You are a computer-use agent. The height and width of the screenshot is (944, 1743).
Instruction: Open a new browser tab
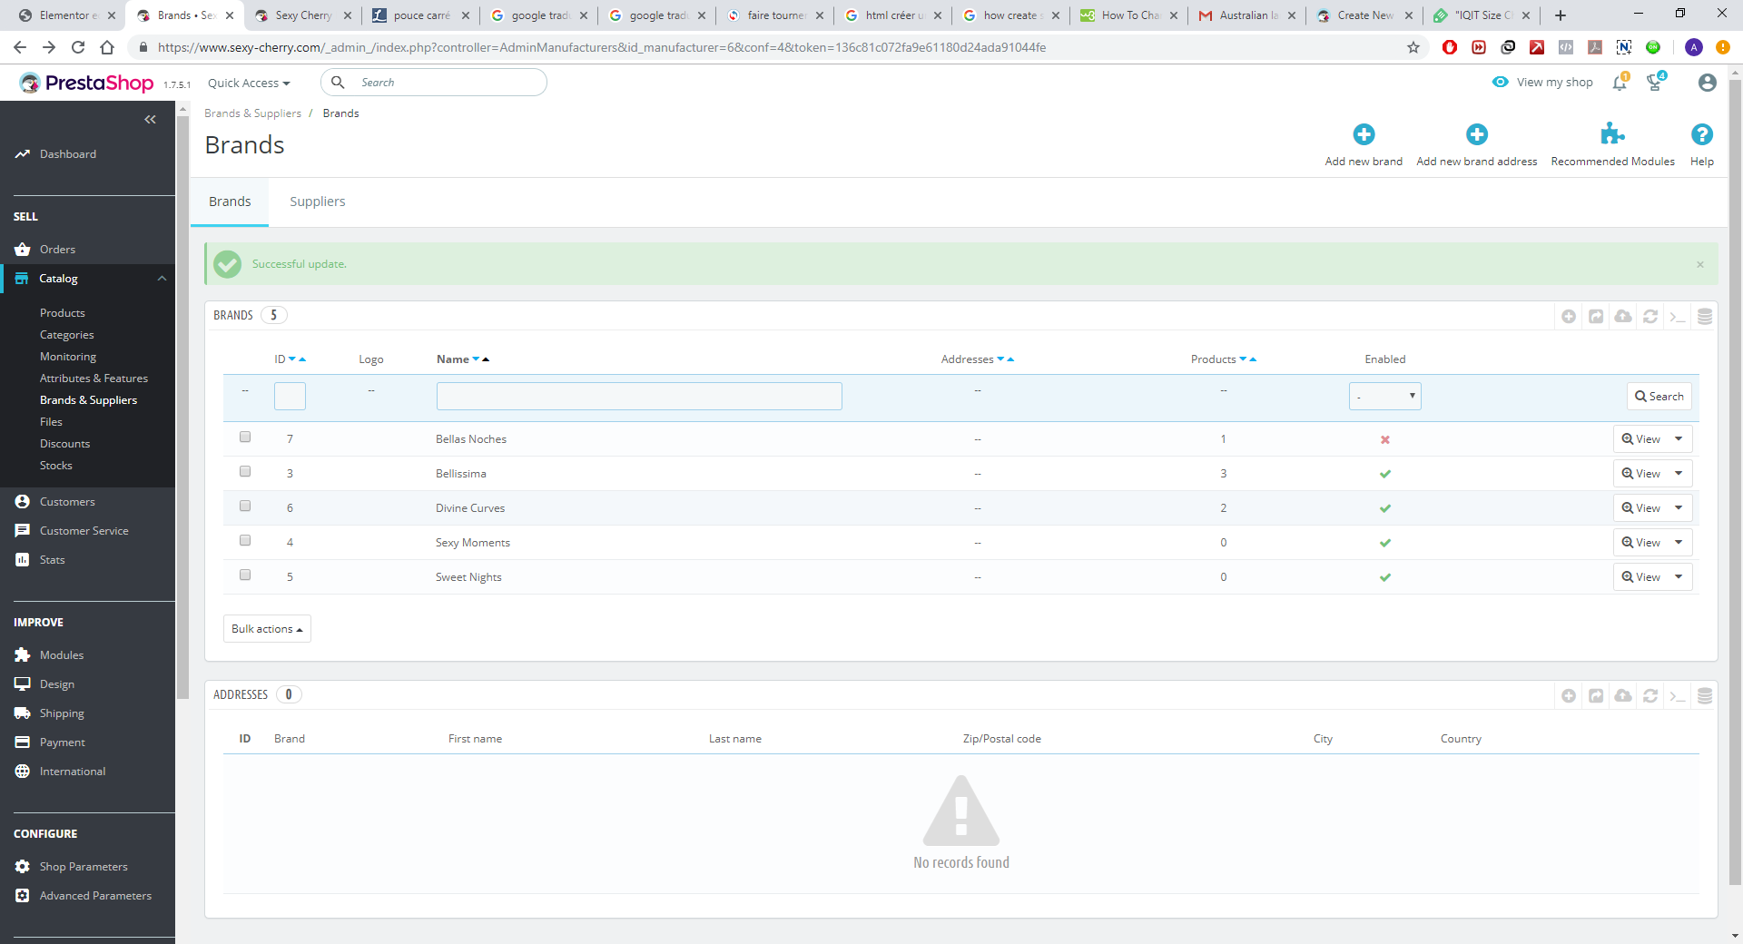[x=1561, y=15]
